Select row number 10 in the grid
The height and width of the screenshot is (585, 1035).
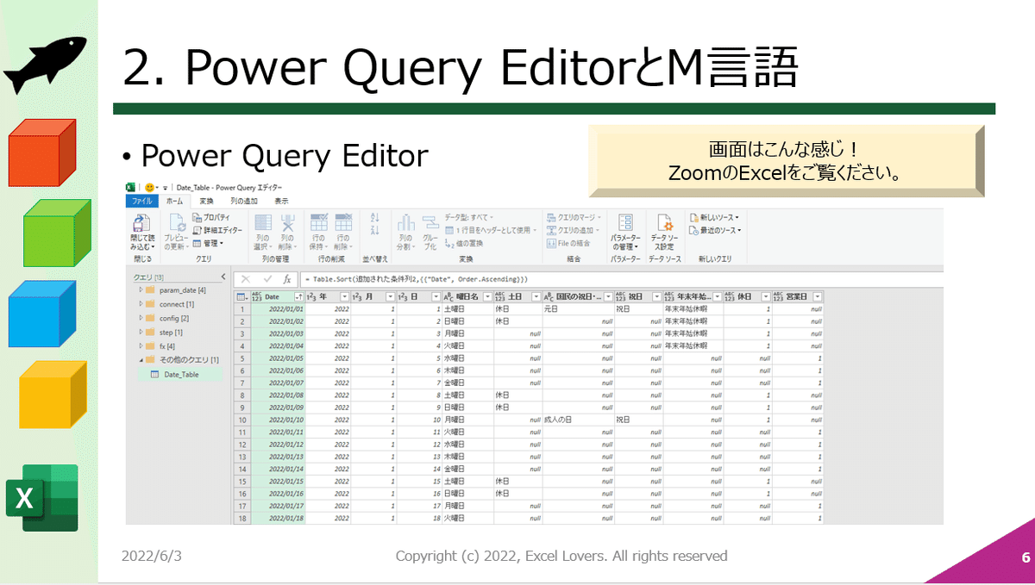pos(242,419)
